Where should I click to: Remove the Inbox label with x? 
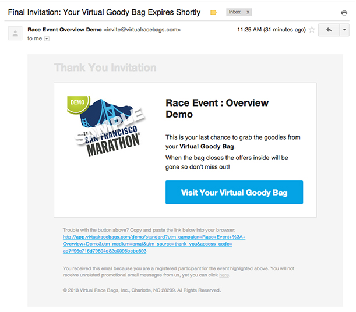pyautogui.click(x=248, y=12)
